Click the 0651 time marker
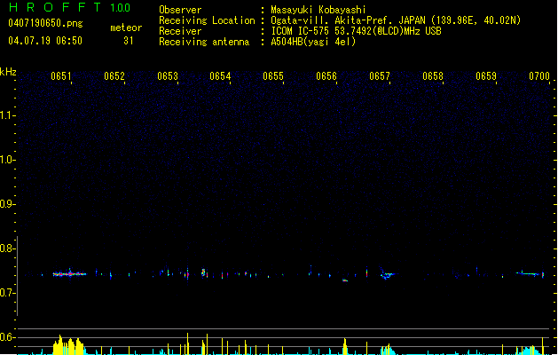Image resolution: width=558 pixels, height=355 pixels. click(x=61, y=76)
